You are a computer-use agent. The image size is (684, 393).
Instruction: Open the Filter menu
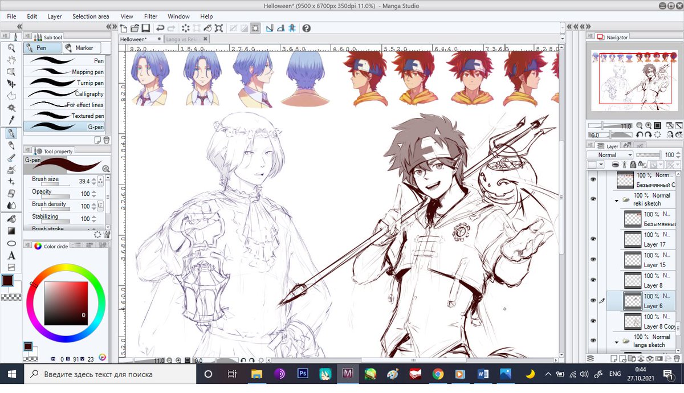tap(150, 17)
